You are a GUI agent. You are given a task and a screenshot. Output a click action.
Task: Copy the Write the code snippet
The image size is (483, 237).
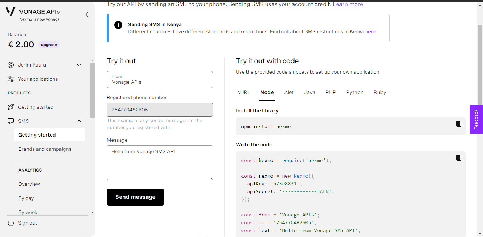click(x=458, y=158)
